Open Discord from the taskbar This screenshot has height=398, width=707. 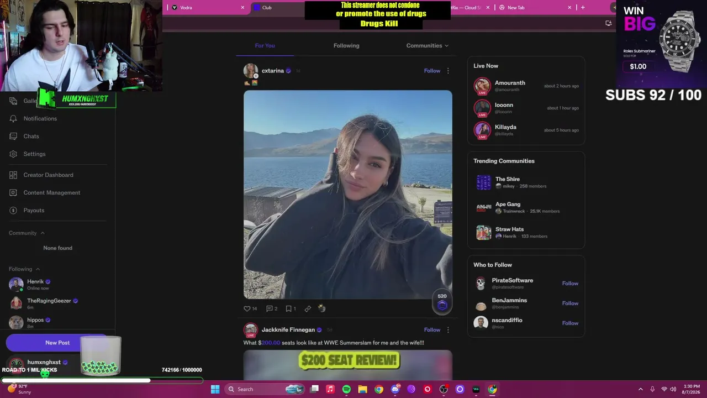[x=395, y=389]
